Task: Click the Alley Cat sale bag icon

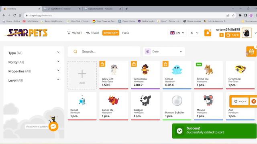Action: [102, 64]
